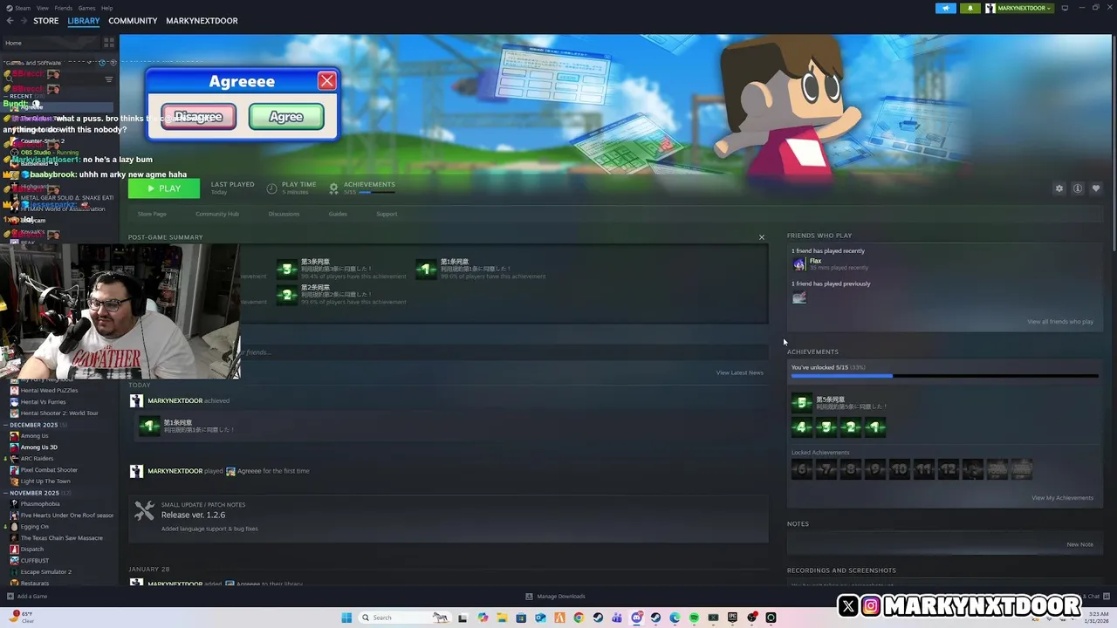1117x628 pixels.
Task: Select Egging On in library list
Action: [x=35, y=527]
